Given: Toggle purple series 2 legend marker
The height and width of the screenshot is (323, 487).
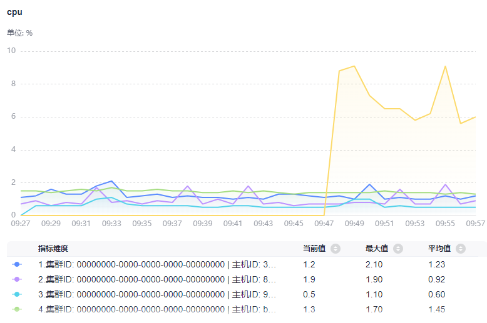Looking at the screenshot, I should click(x=17, y=279).
